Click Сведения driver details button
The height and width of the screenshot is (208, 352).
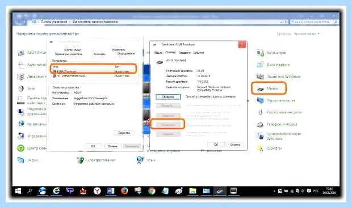click(x=168, y=97)
